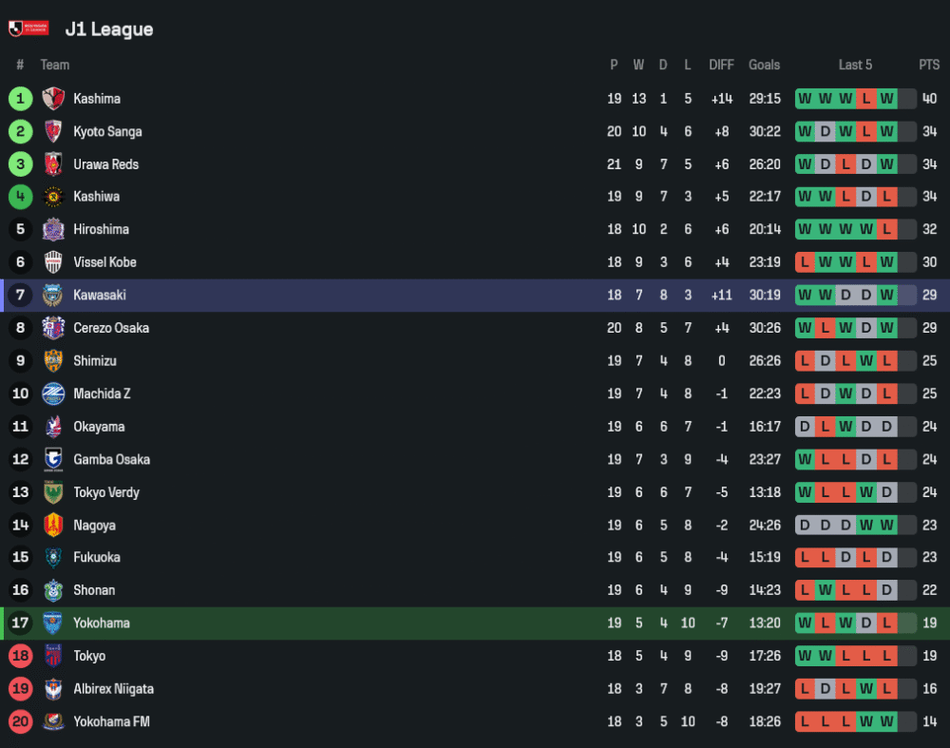Click the Tokyo Verdy team crest

pyautogui.click(x=53, y=492)
